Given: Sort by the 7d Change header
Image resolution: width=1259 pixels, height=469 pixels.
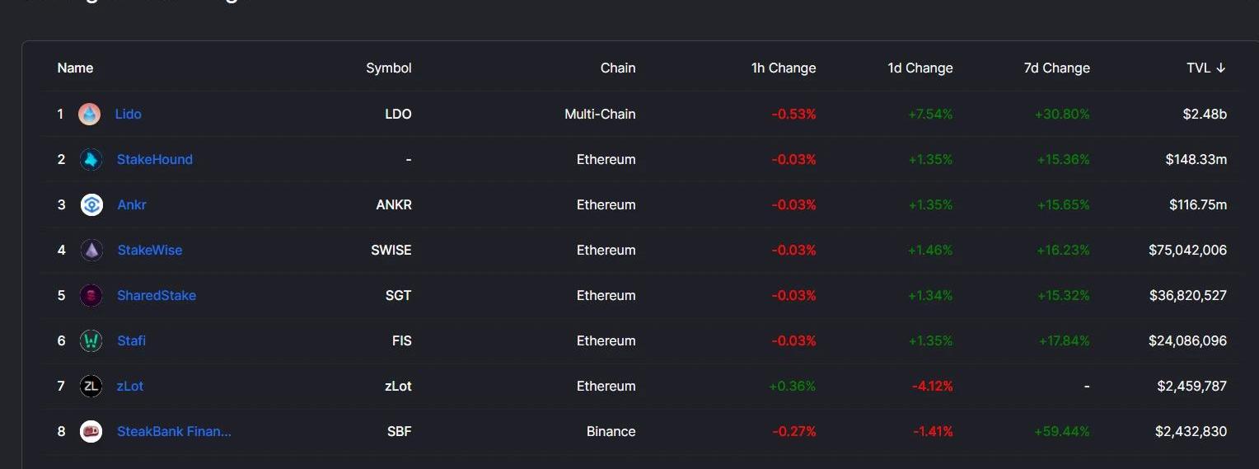Looking at the screenshot, I should [1056, 68].
